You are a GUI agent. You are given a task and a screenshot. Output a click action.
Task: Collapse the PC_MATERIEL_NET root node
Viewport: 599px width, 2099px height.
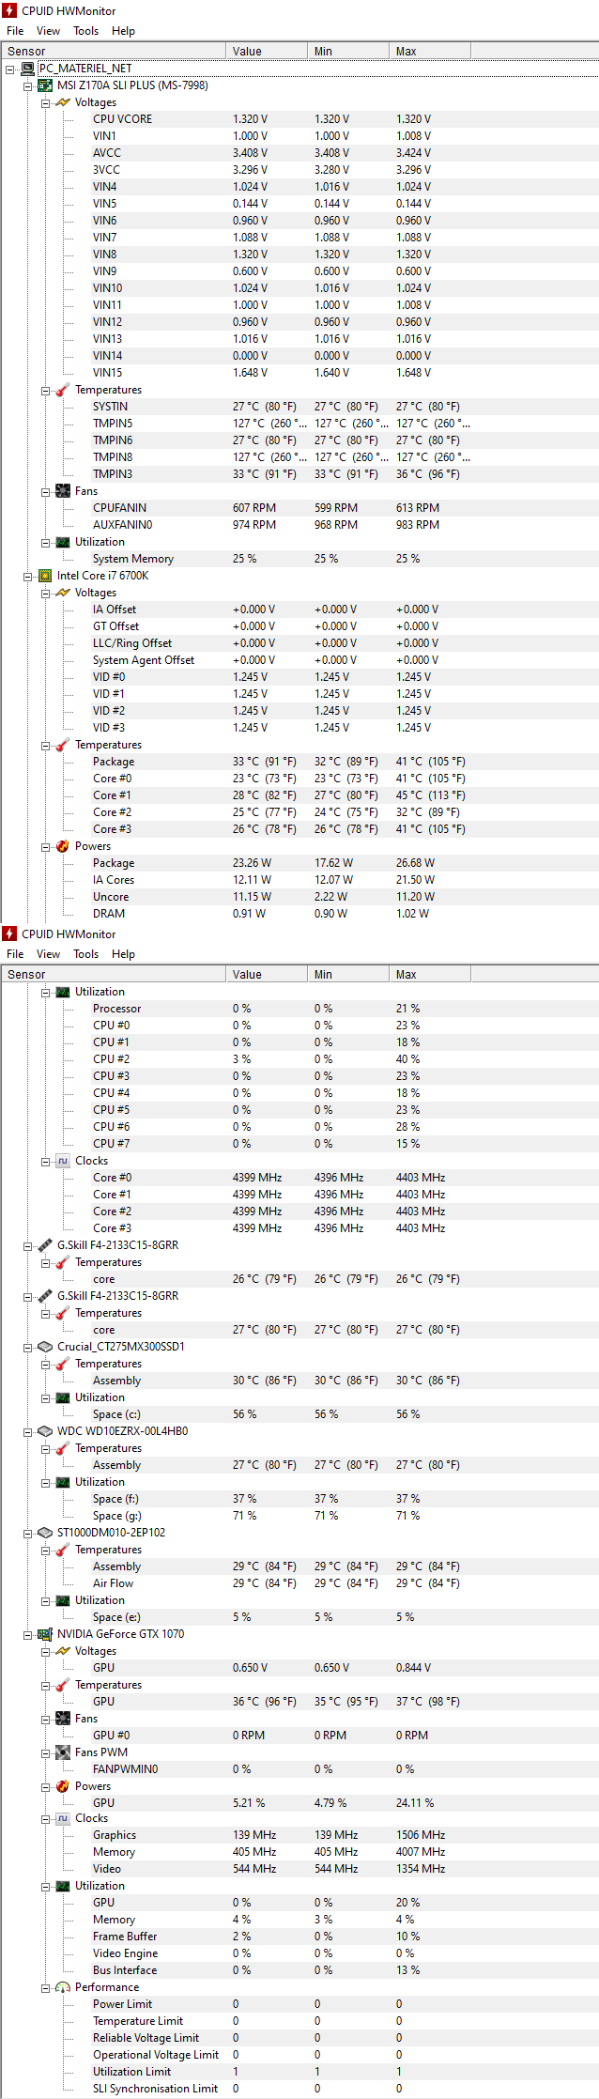click(9, 69)
